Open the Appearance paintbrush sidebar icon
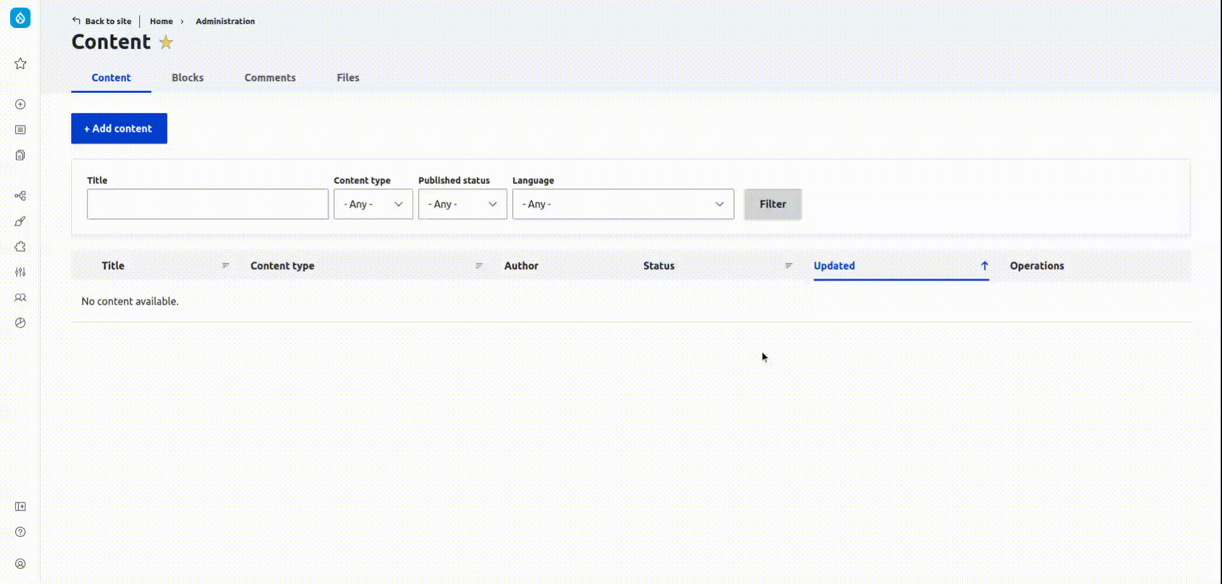Screen dimensions: 1222x584 click(20, 221)
